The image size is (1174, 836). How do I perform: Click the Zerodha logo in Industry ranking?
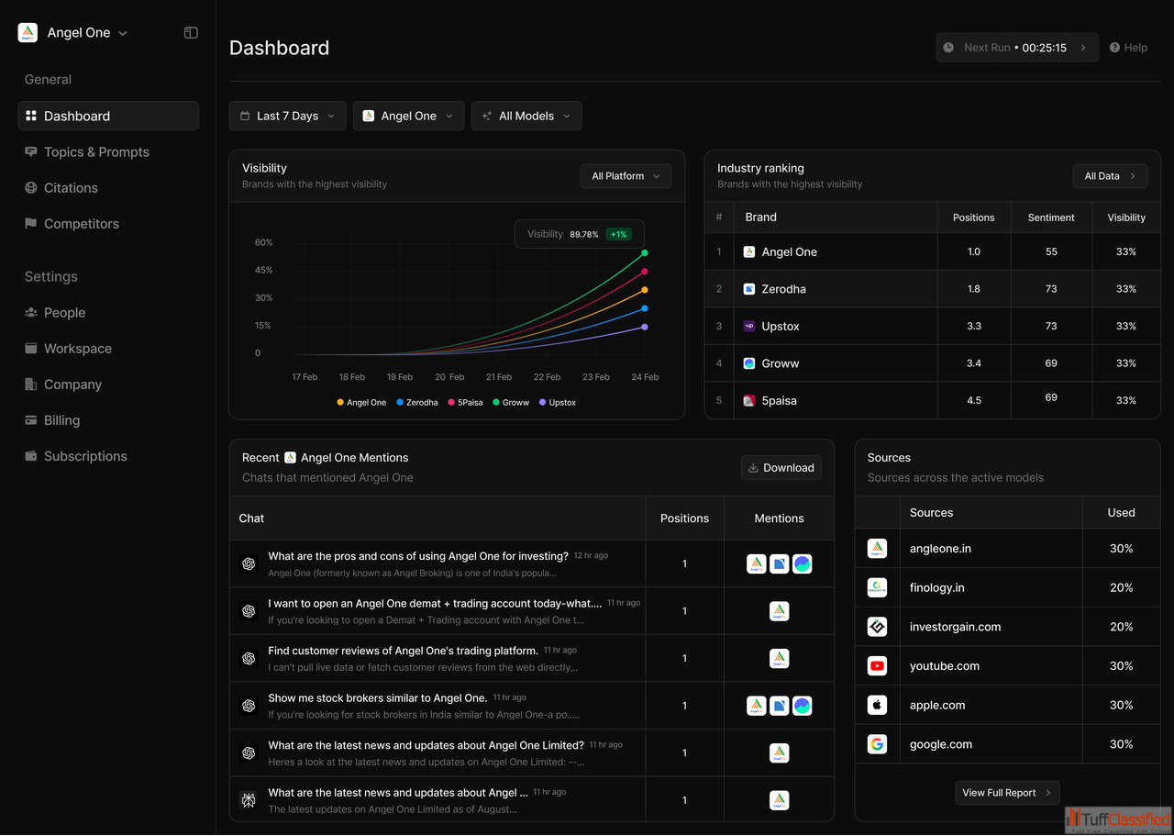749,289
